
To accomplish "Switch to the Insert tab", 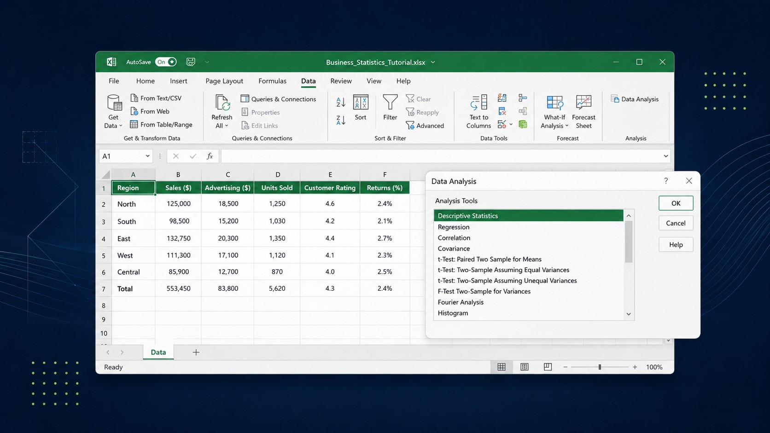I will 179,81.
